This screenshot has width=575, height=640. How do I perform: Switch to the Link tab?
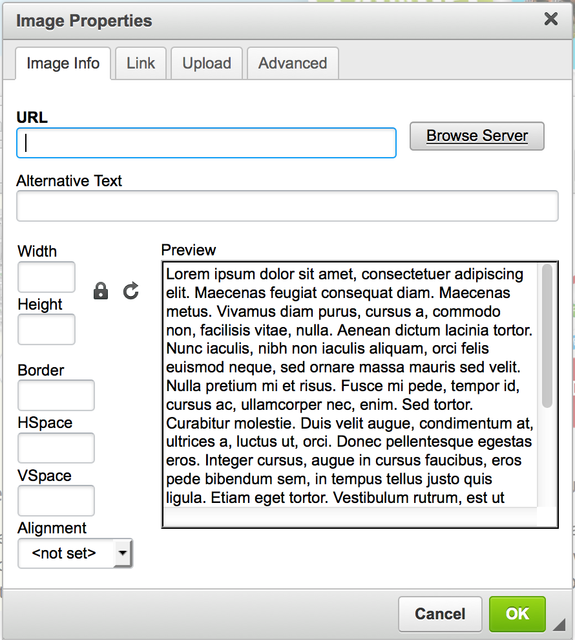[141, 63]
